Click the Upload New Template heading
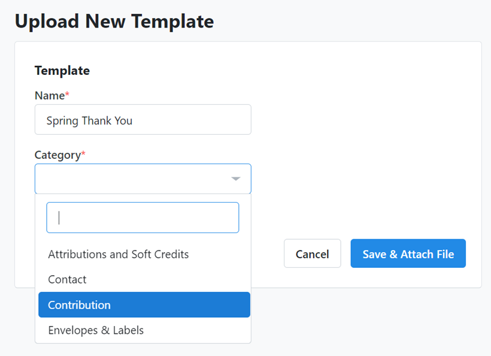Screen dimensions: 491x356 pyautogui.click(x=114, y=21)
